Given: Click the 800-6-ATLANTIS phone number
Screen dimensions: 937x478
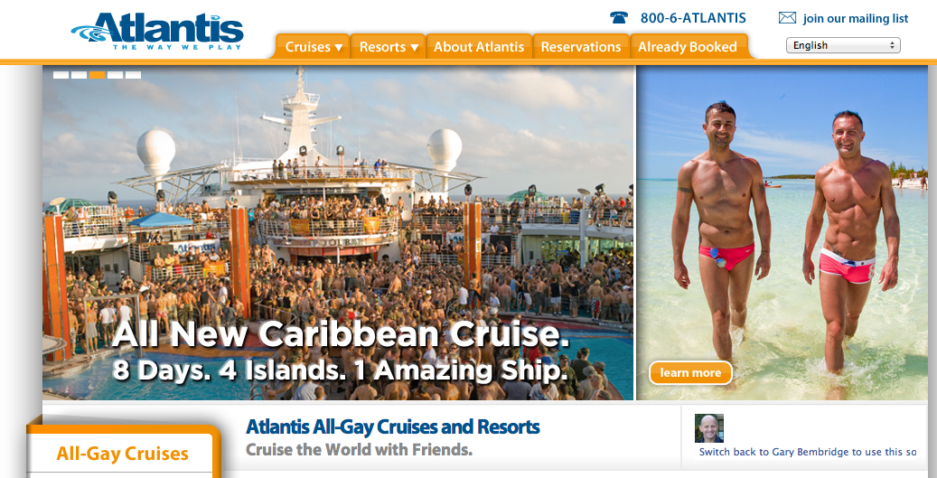Looking at the screenshot, I should coord(693,18).
